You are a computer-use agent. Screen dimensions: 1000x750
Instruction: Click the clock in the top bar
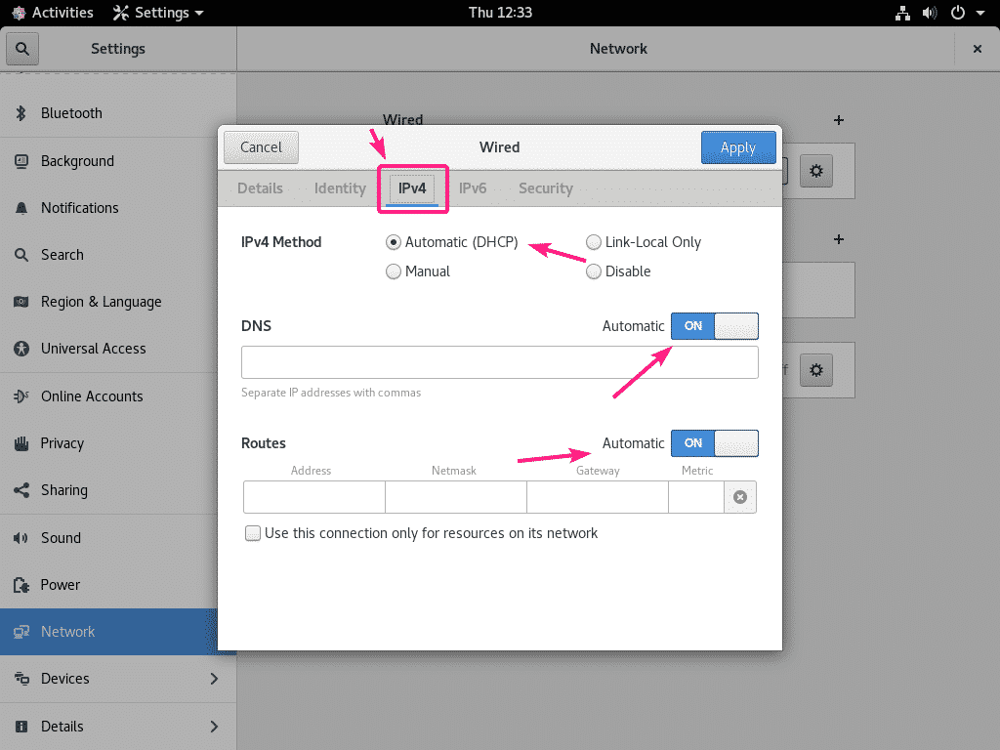click(x=500, y=13)
